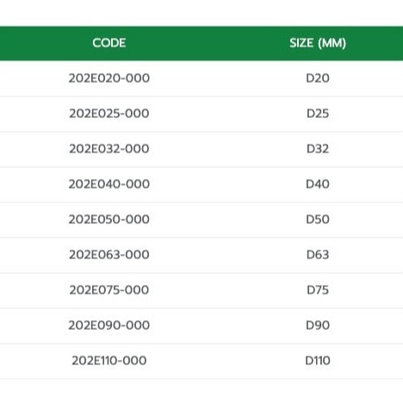Select code 202E032-000
The width and height of the screenshot is (403, 403).
[109, 149]
